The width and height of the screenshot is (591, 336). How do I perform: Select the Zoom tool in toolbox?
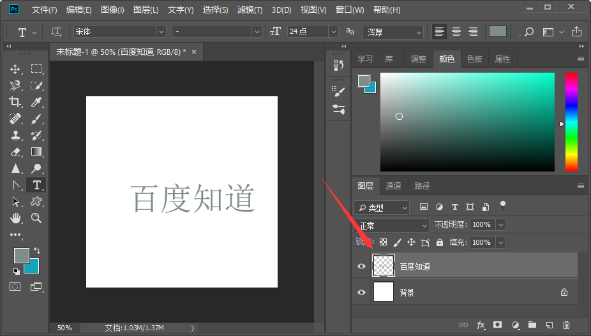click(36, 218)
